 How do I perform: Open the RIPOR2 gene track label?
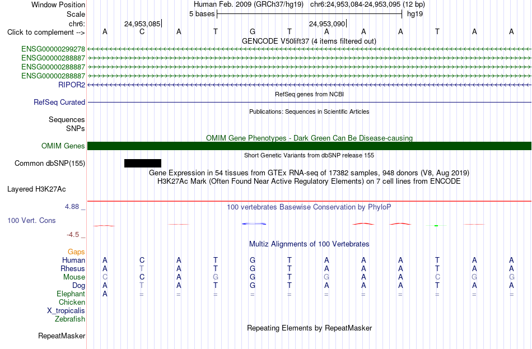click(x=72, y=85)
